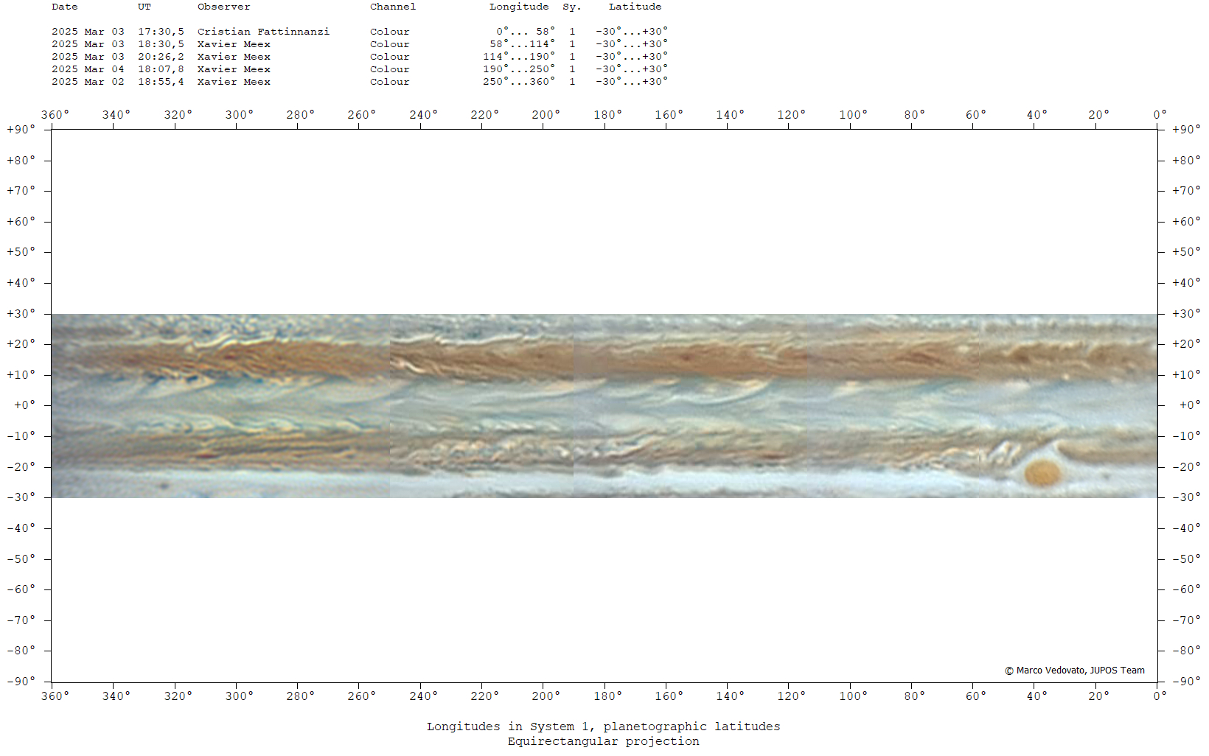Click longitude range "114°...190°"
Screen dimensions: 1209x756
pyautogui.click(x=519, y=57)
